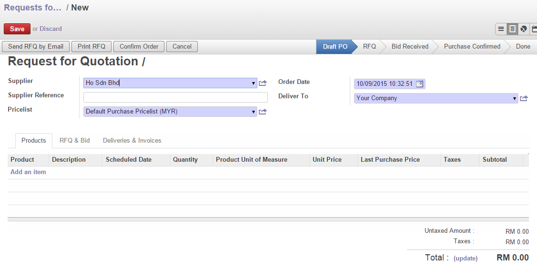This screenshot has height=270, width=537.
Task: Expand the Deliver To dropdown arrow
Action: pyautogui.click(x=515, y=98)
